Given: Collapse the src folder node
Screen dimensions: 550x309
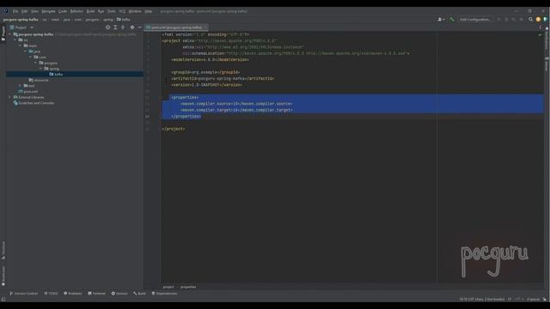Looking at the screenshot, I should 15,40.
